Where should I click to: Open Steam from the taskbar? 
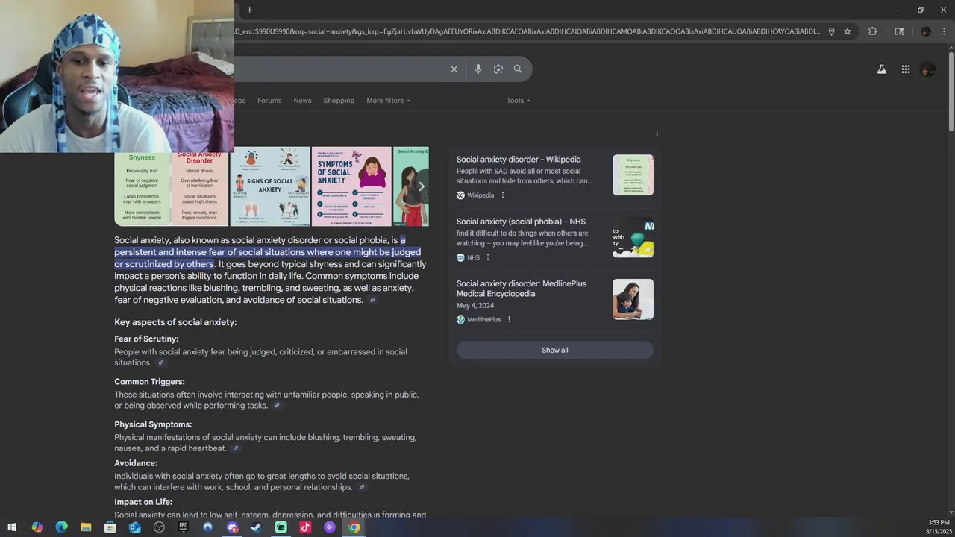(256, 527)
